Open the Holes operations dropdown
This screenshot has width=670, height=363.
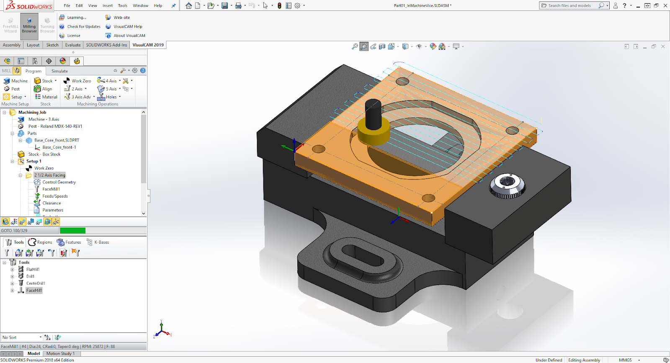(x=120, y=97)
